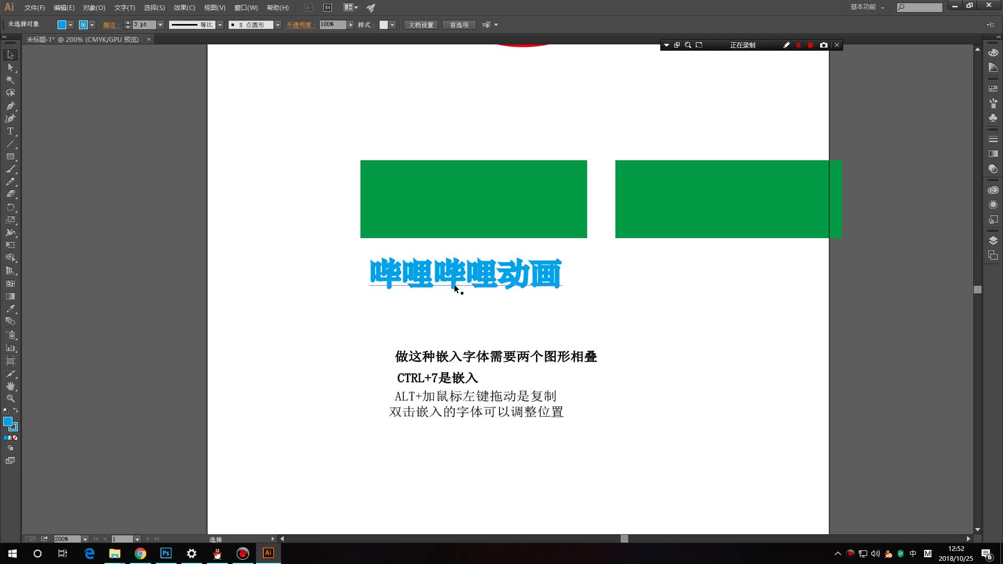Open the 效果(C) menu
1003x564 pixels.
(x=184, y=8)
